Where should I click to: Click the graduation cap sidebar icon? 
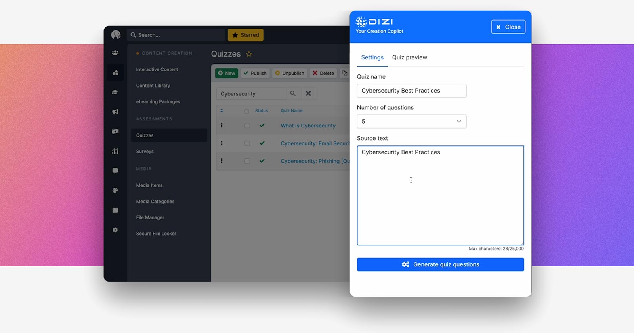coord(115,92)
